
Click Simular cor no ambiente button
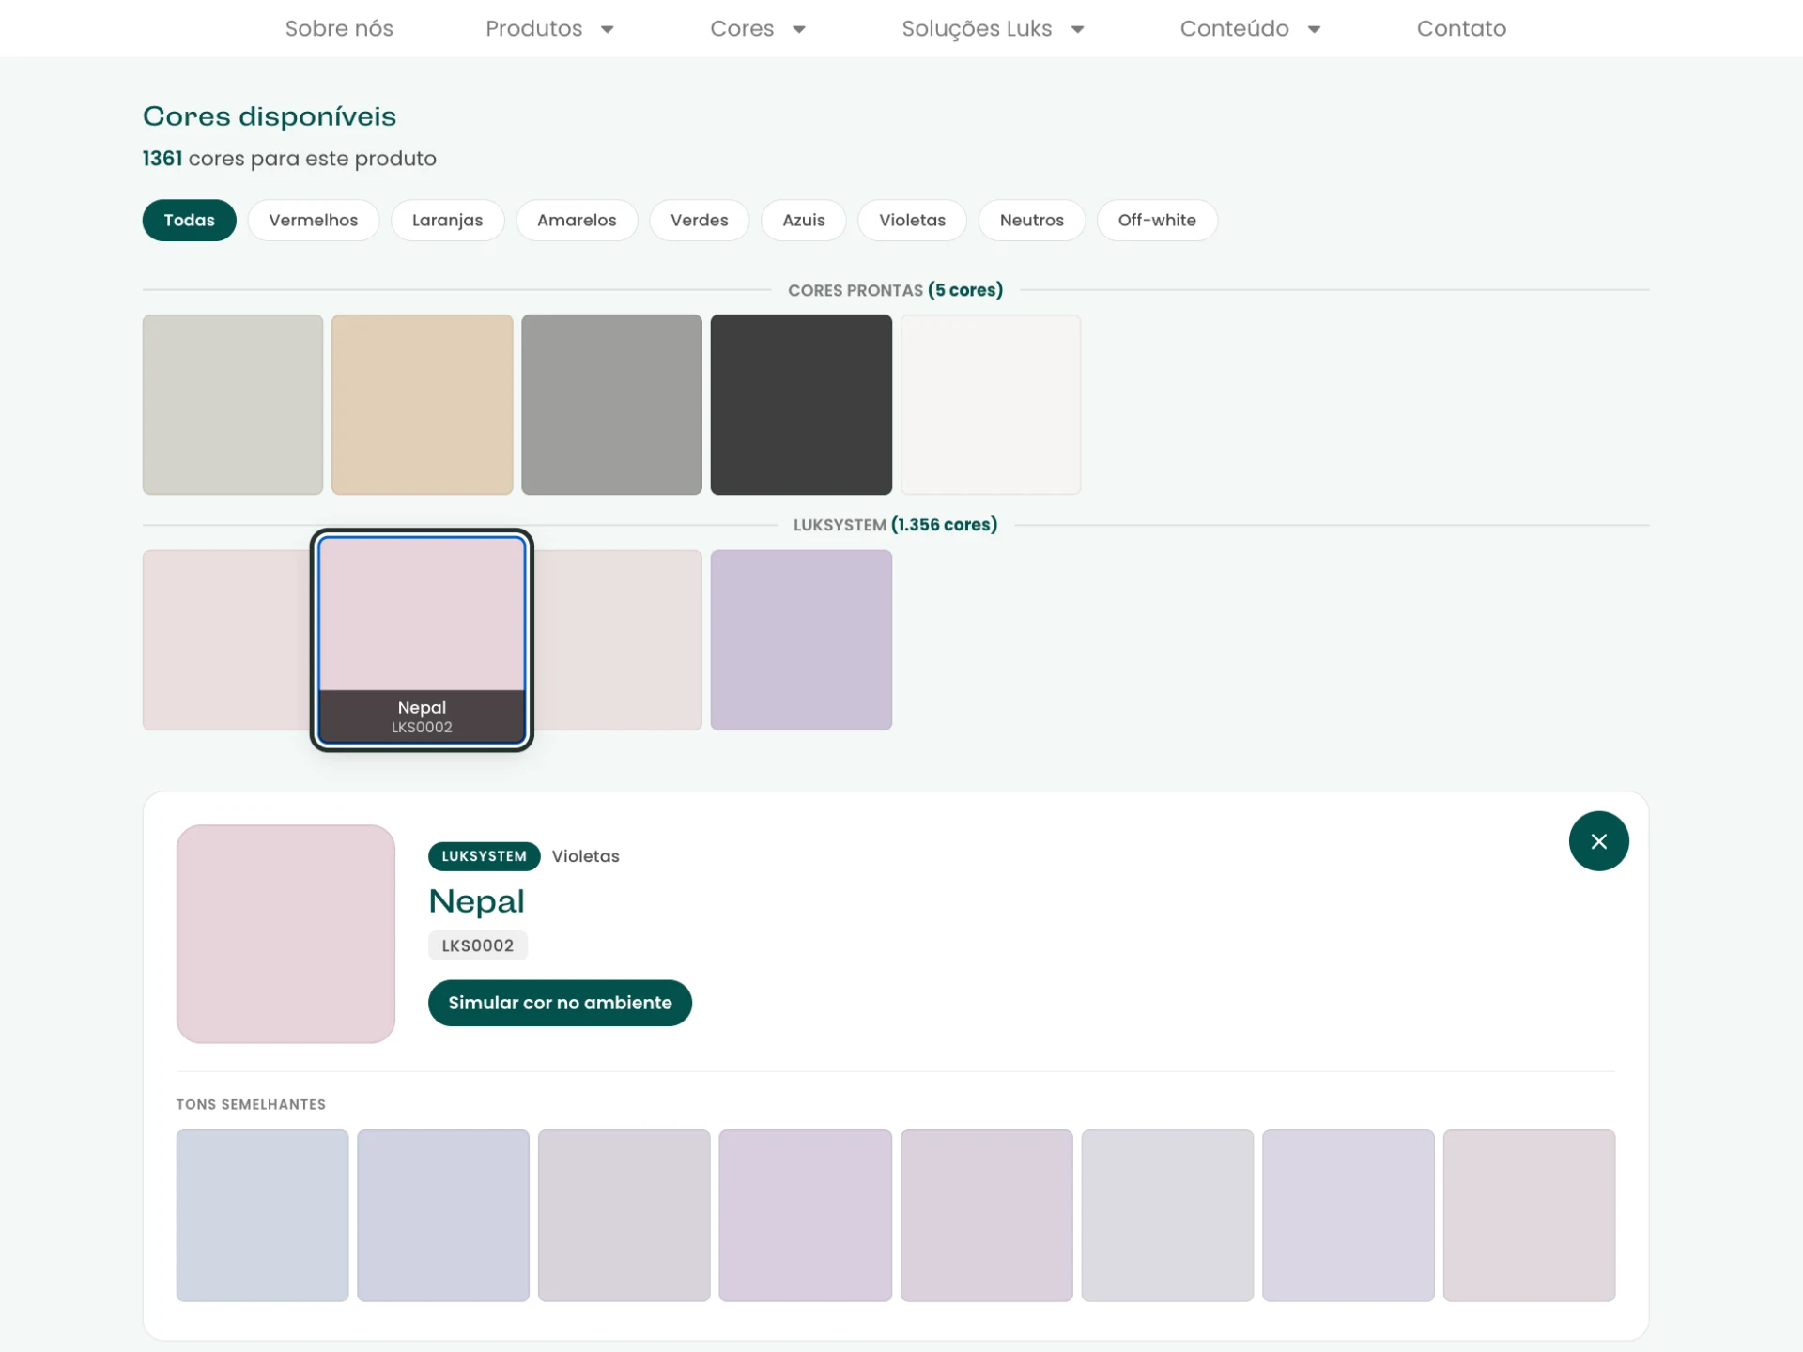[560, 1003]
